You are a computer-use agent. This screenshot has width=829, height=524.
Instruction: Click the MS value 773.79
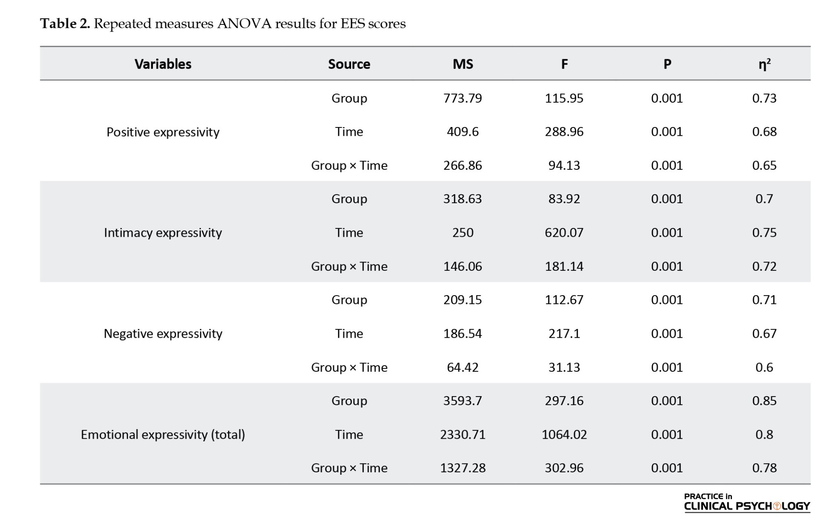point(463,98)
